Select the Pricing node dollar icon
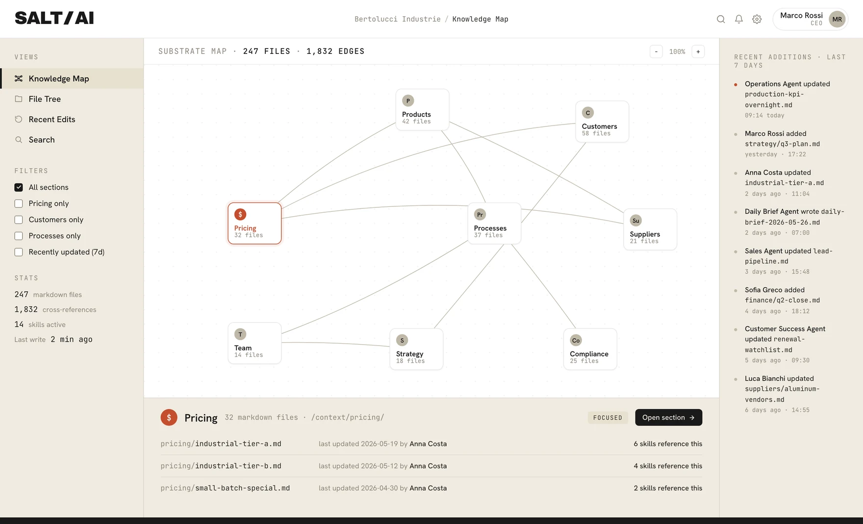 240,214
